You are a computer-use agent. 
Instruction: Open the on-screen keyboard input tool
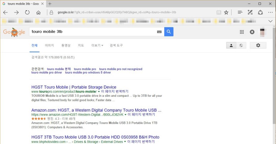click(x=159, y=32)
